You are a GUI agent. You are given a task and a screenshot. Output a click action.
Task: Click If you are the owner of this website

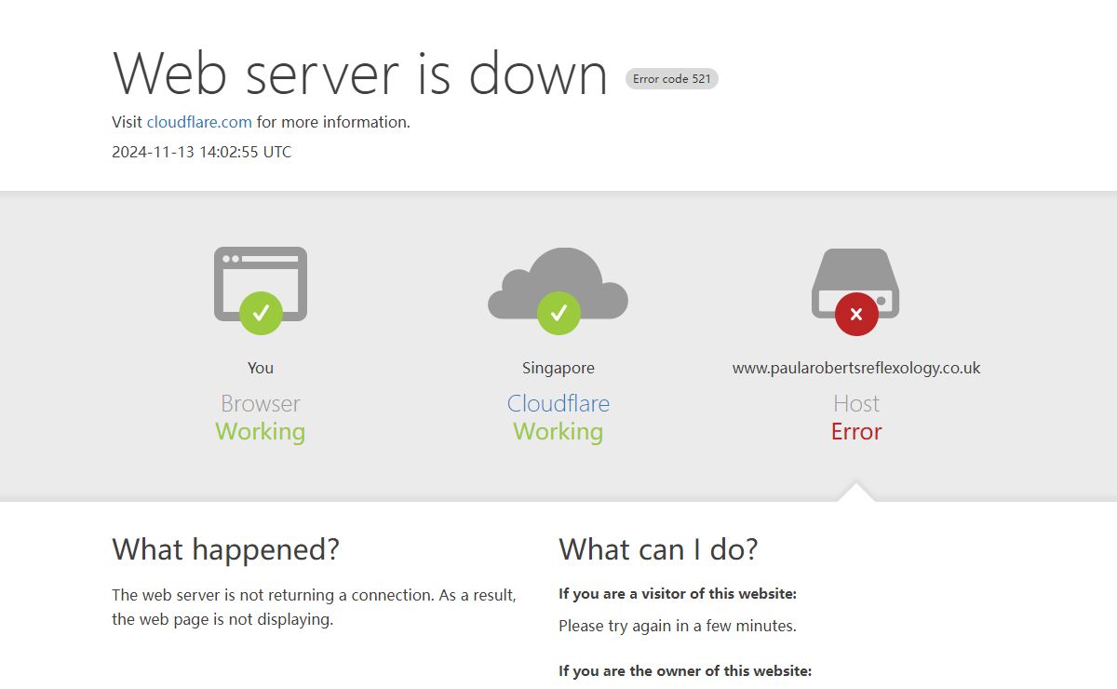point(685,670)
